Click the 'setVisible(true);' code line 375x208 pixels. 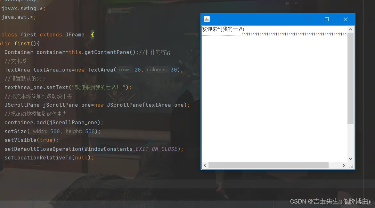pos(32,140)
